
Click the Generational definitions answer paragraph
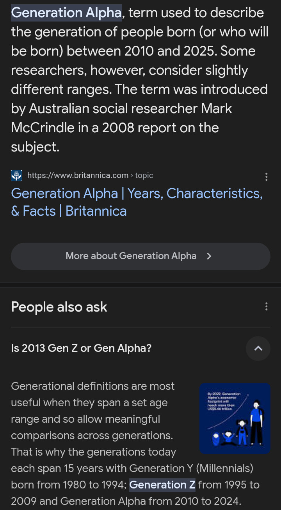pos(93,419)
